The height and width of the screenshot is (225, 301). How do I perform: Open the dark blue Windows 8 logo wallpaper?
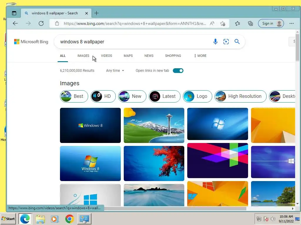pyautogui.click(x=90, y=125)
